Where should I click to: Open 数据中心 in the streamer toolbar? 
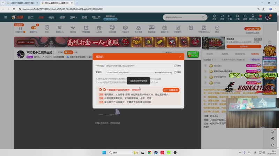click(60, 29)
